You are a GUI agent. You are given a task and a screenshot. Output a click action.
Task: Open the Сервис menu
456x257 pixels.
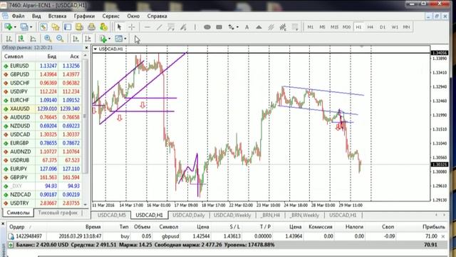pyautogui.click(x=111, y=16)
